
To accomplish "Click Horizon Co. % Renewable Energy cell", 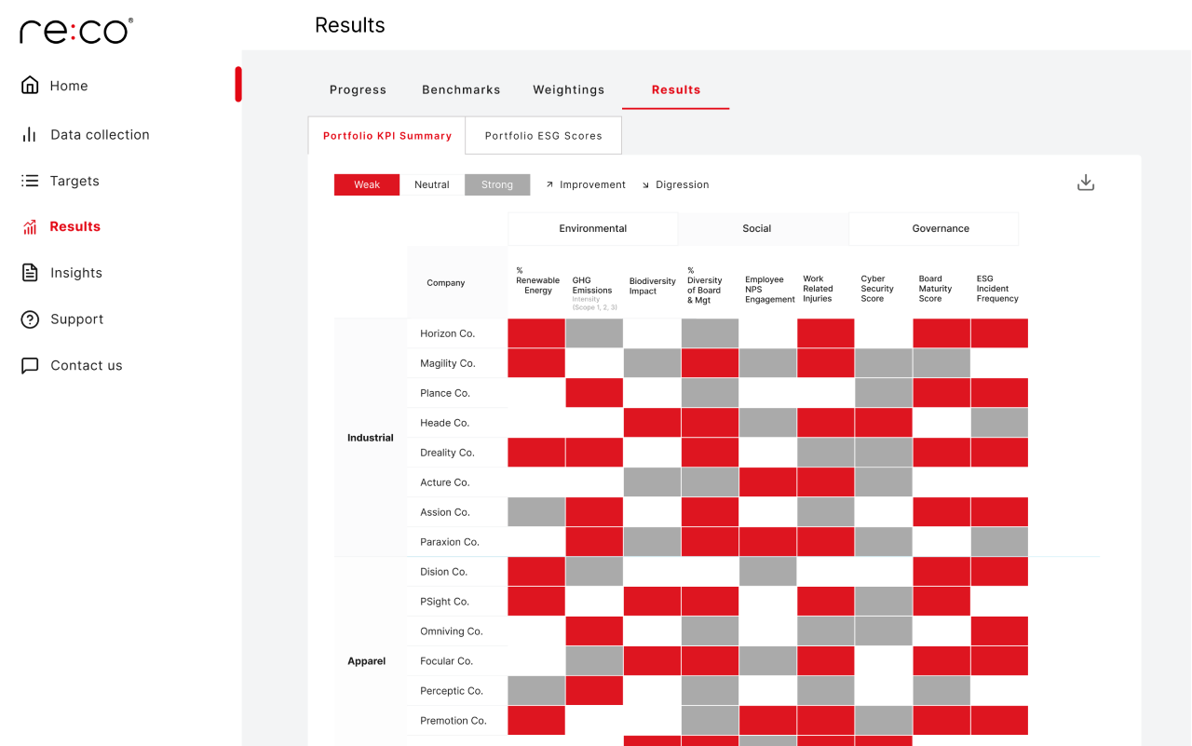I will 536,333.
